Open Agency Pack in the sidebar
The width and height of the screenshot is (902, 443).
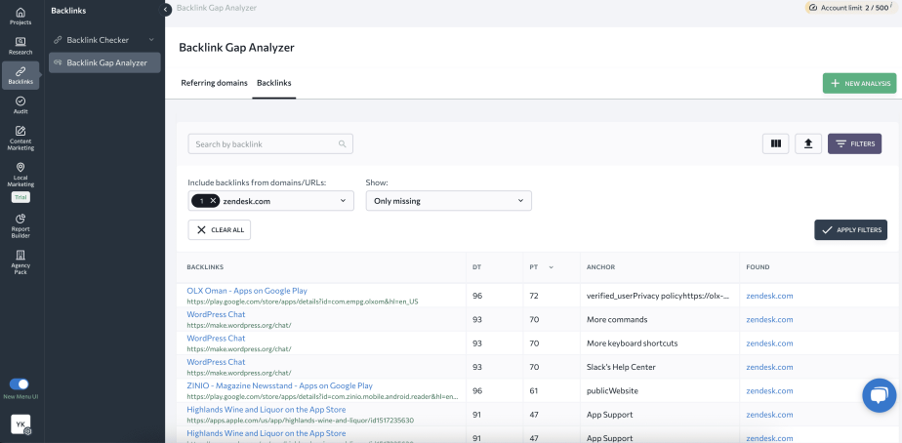[x=20, y=262]
